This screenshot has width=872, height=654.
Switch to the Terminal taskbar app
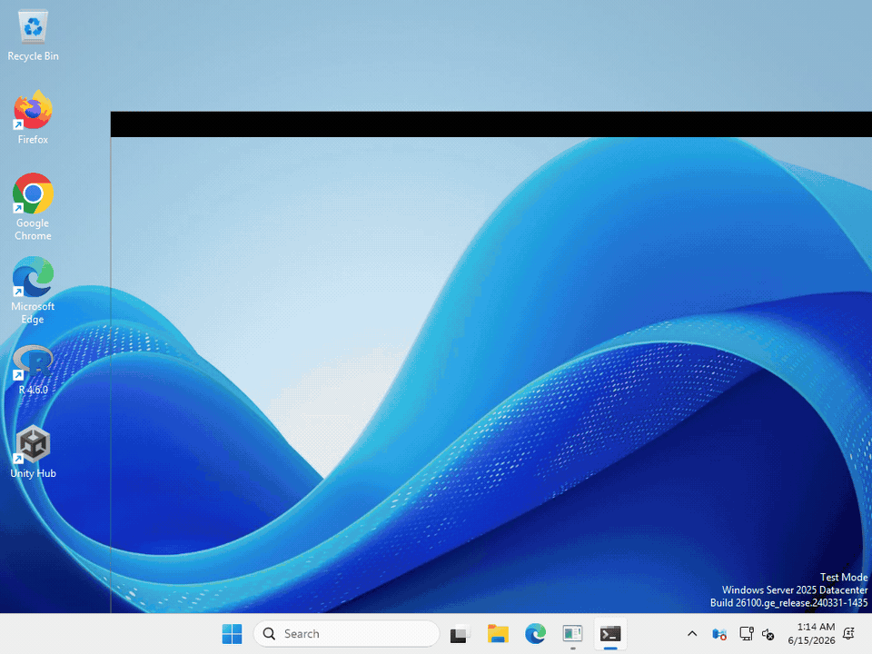click(610, 633)
